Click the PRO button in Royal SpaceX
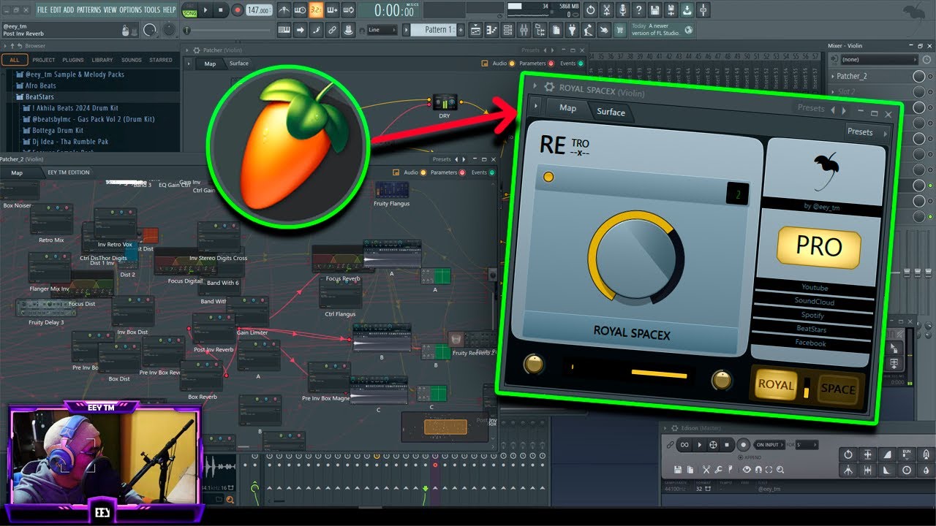 (818, 246)
